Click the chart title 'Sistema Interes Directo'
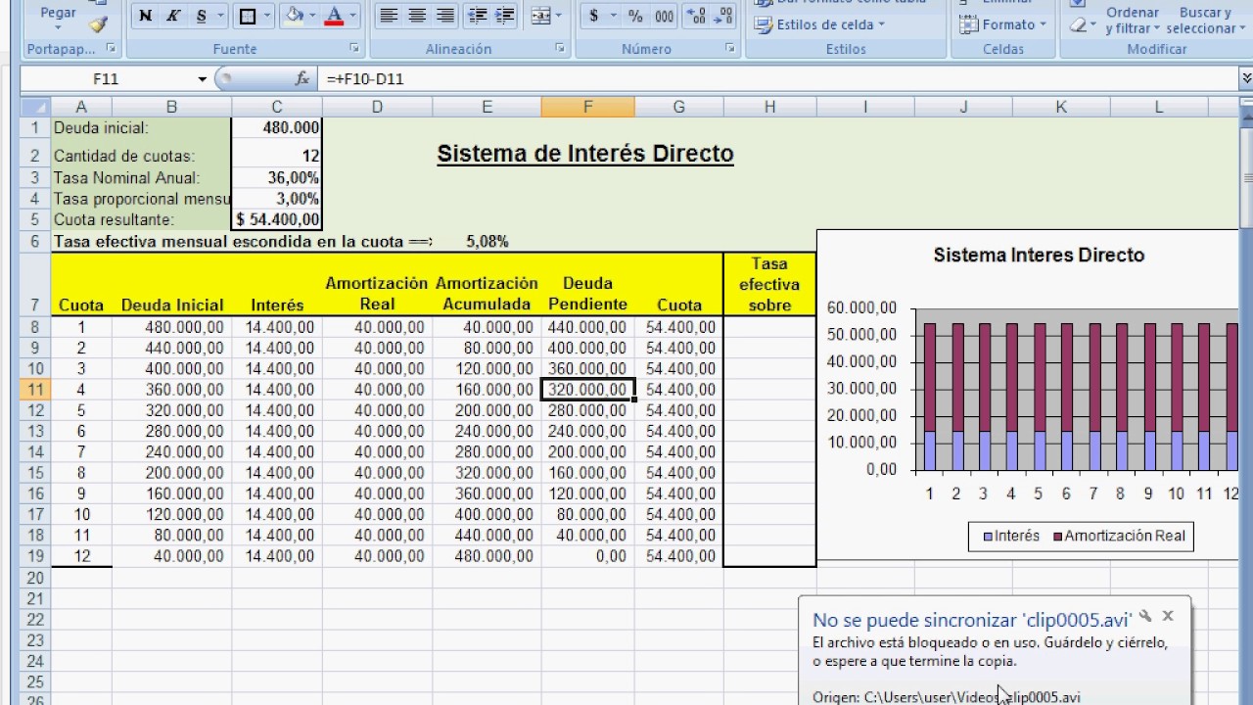Screen dimensions: 1253x705 pyautogui.click(x=1039, y=256)
